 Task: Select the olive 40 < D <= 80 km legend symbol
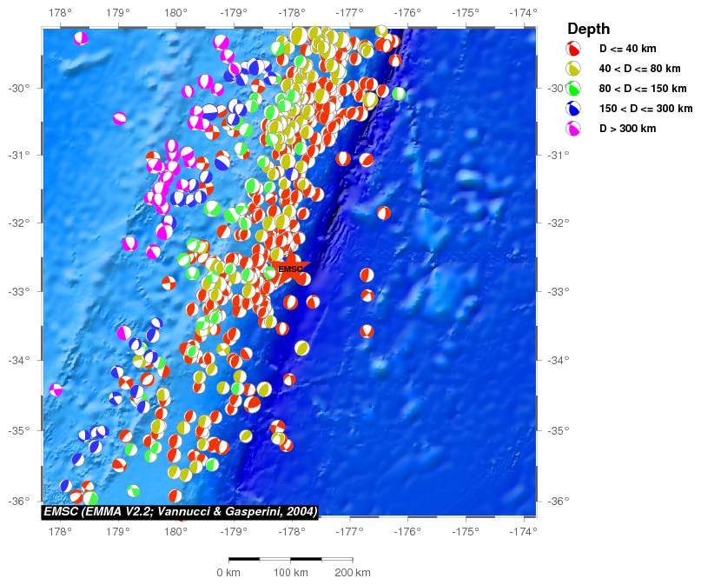(572, 69)
